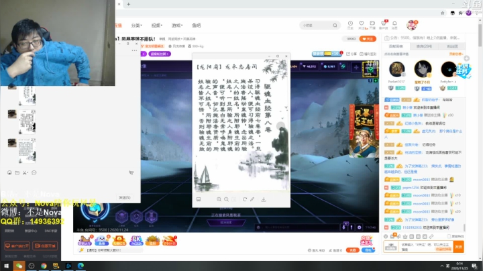483x271 pixels.
Task: Expand the 游戏 games dropdown in Douyu nav
Action: tap(177, 25)
